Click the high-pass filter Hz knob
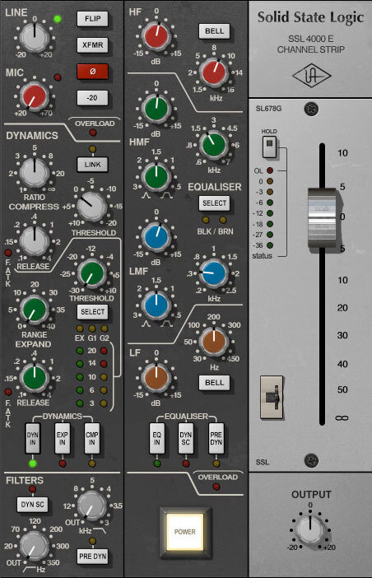Screen dimensions: 372x578 35,546
